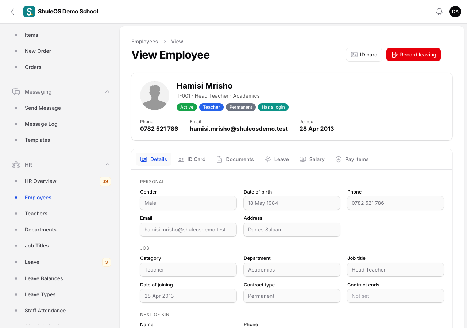Switch to the Leave tab
467x328 pixels.
coord(277,159)
